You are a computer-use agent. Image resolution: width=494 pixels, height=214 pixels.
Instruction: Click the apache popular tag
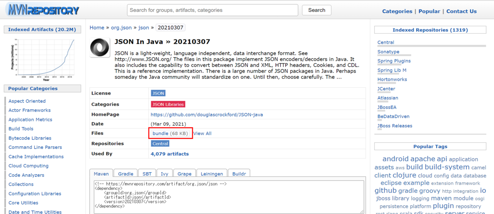(423, 159)
